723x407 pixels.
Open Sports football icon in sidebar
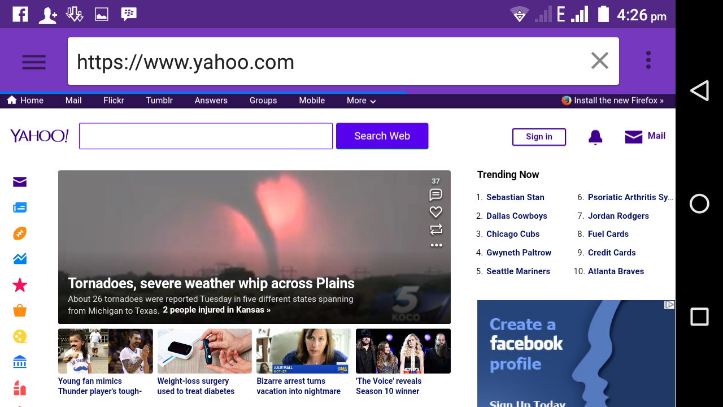click(x=20, y=233)
